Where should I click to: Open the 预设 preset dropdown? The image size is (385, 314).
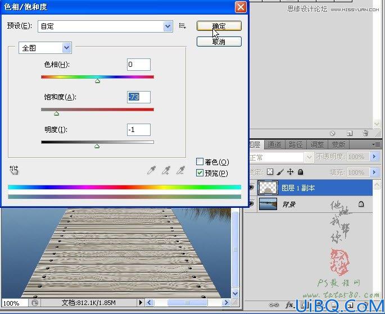click(167, 26)
